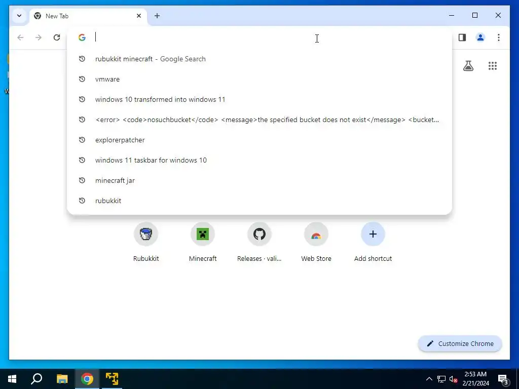Image resolution: width=519 pixels, height=389 pixels.
Task: Select the nosuchbucket error suggestion
Action: (x=259, y=120)
